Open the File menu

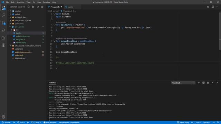click(x=8, y=2)
